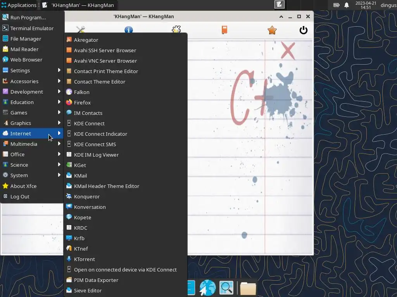Click the Applications panel button
The height and width of the screenshot is (297, 397).
point(19,5)
